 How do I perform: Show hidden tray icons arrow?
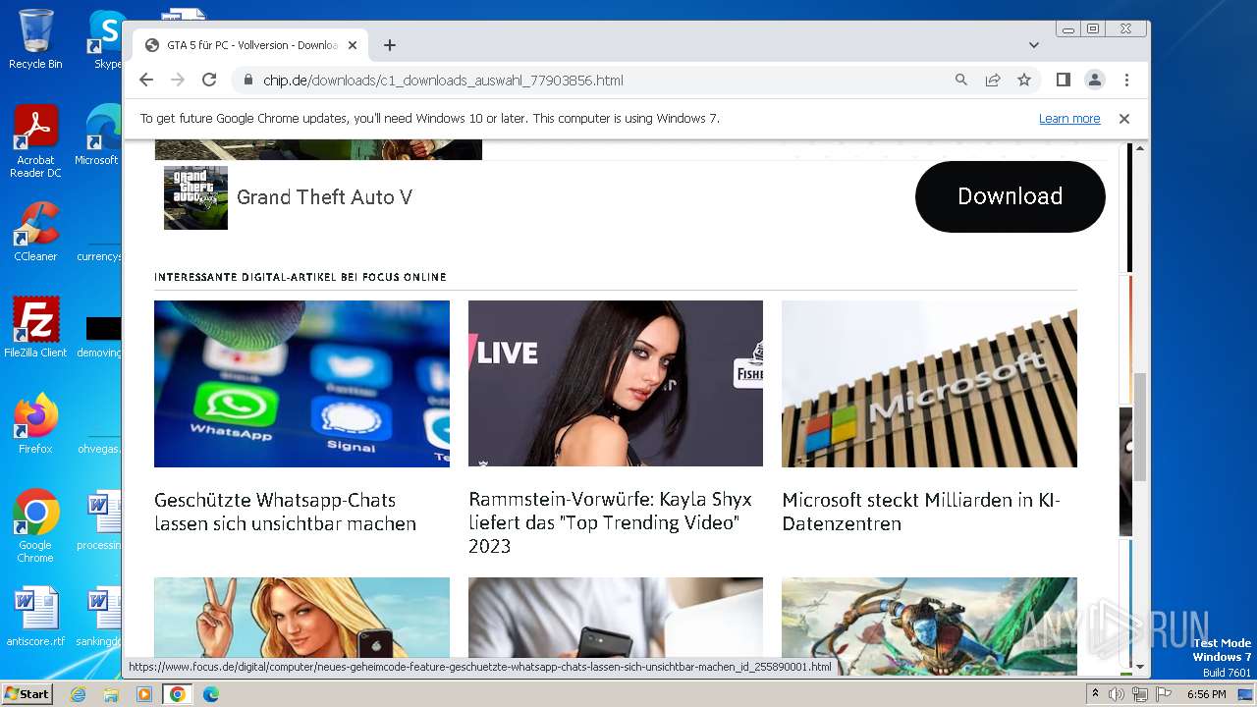coord(1095,694)
